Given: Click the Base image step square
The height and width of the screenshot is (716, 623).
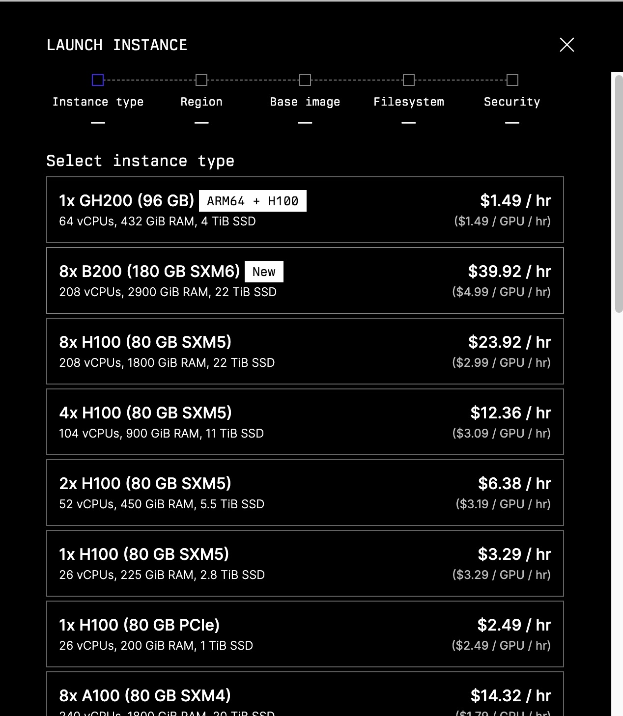Looking at the screenshot, I should [x=305, y=80].
